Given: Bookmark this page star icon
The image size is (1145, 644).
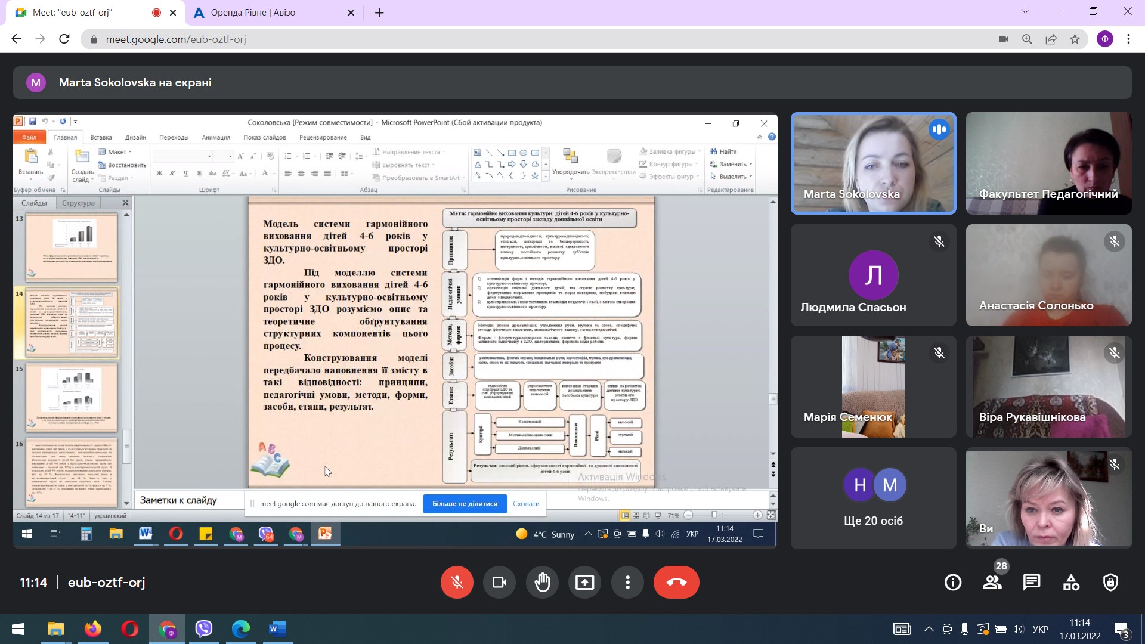Looking at the screenshot, I should [1075, 39].
